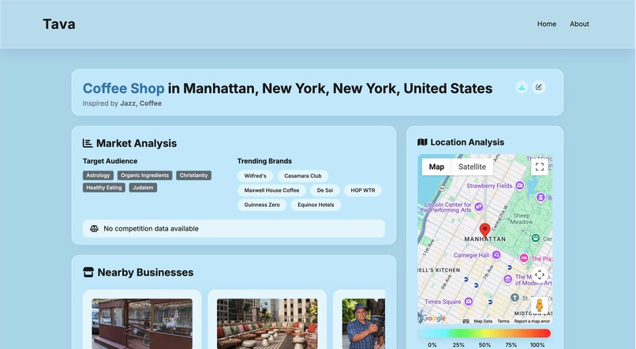The height and width of the screenshot is (349, 636).
Task: Go to the Home nav link
Action: click(x=546, y=24)
